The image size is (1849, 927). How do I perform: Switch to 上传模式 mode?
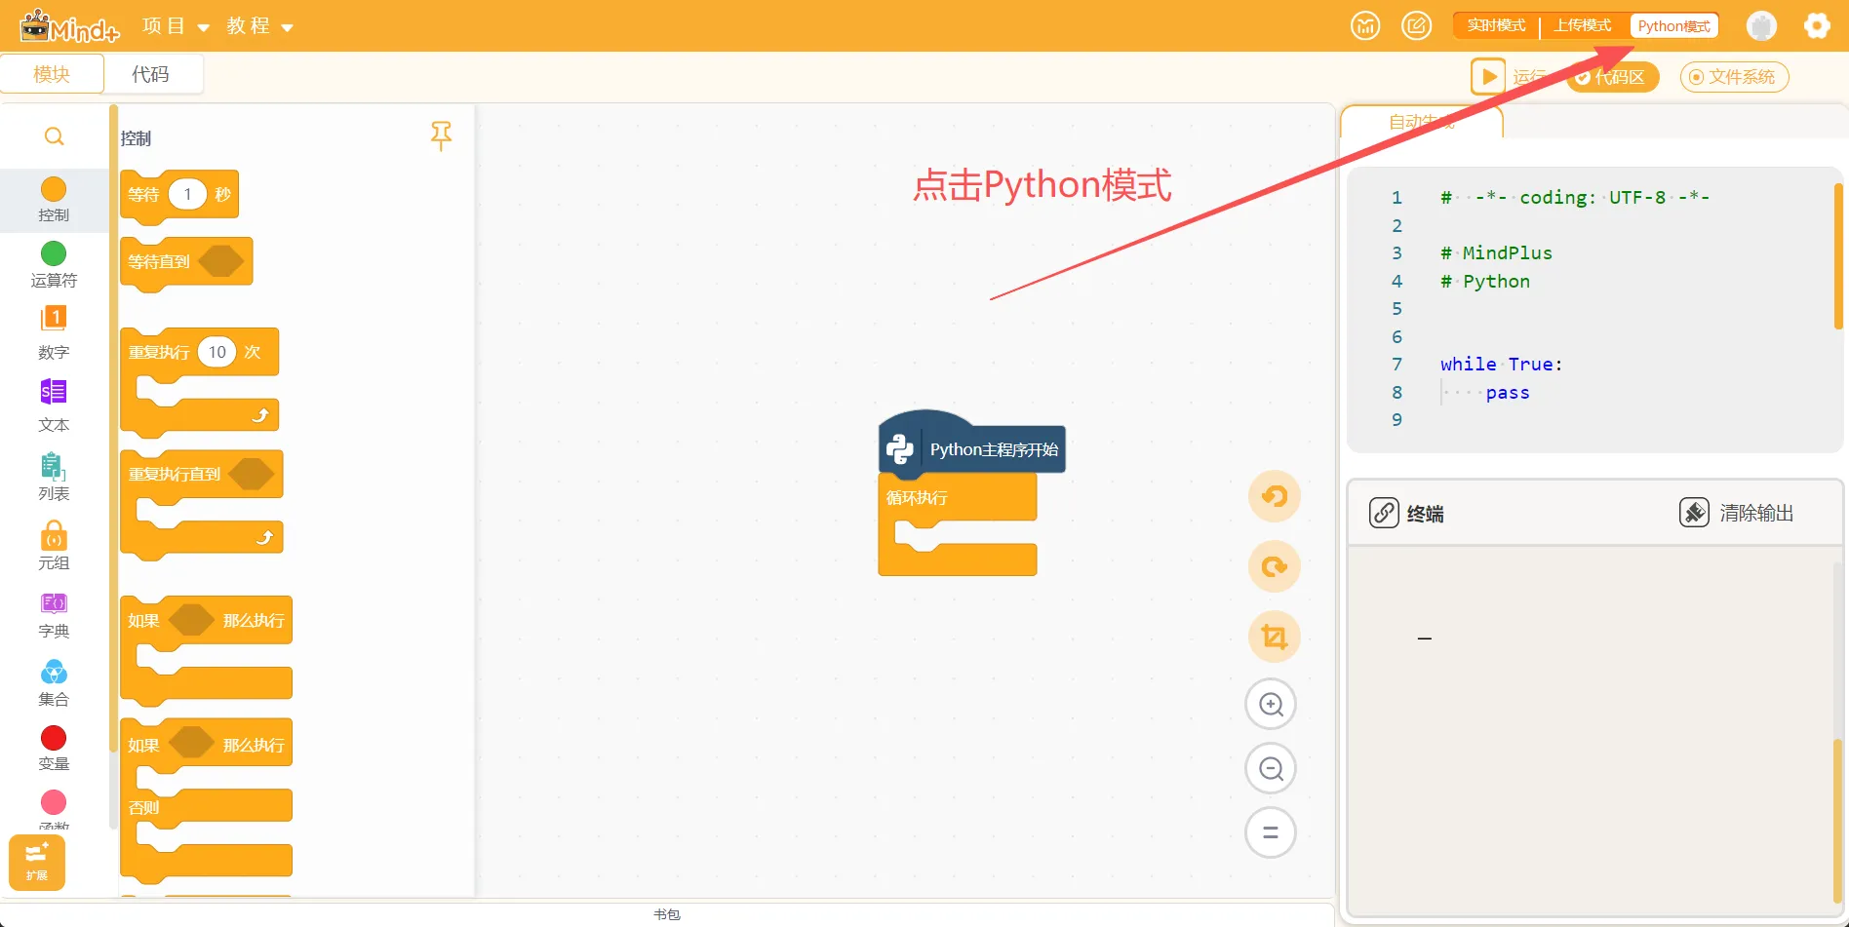tap(1582, 26)
